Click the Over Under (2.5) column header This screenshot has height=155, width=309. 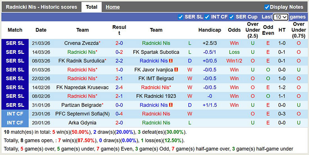click(253, 30)
